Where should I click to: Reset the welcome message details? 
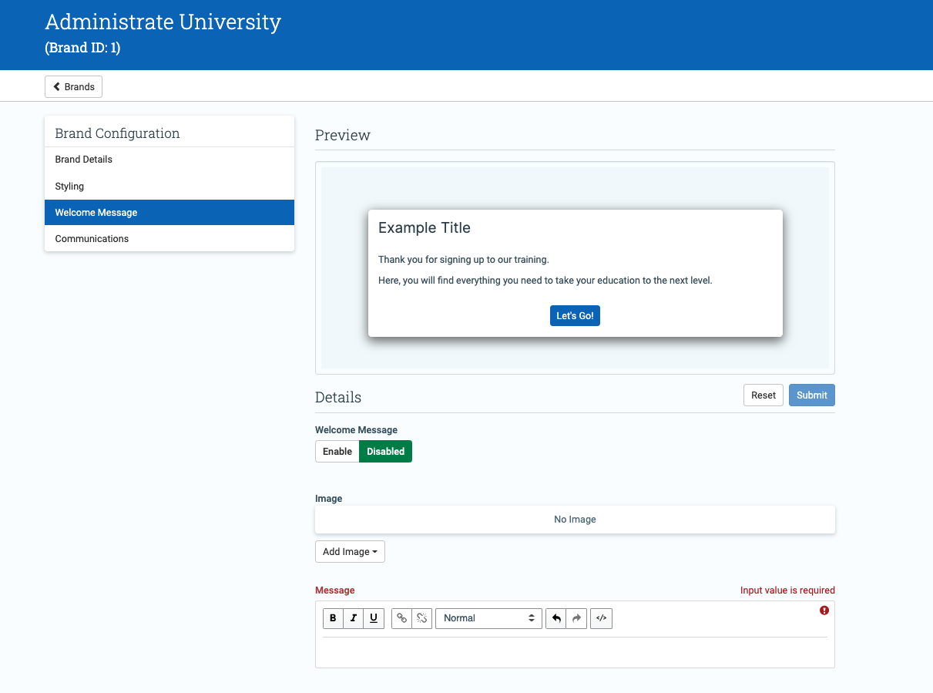coord(764,395)
